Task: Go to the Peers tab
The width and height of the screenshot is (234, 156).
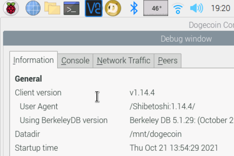Action: [x=168, y=61]
